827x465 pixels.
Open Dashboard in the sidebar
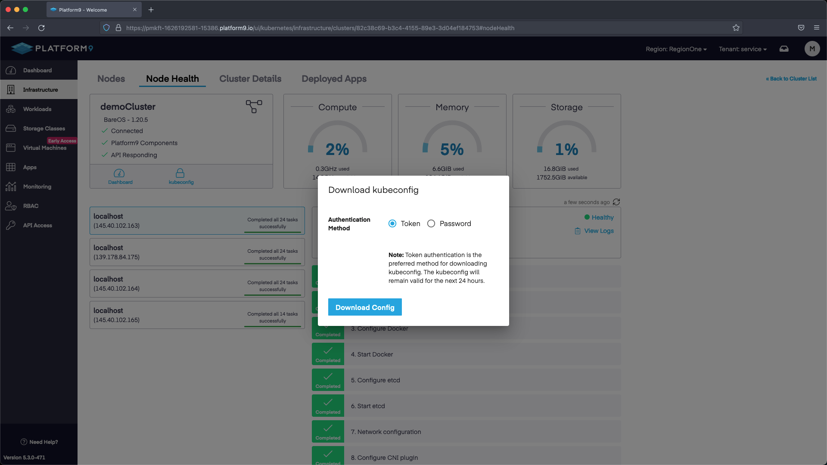pyautogui.click(x=39, y=70)
